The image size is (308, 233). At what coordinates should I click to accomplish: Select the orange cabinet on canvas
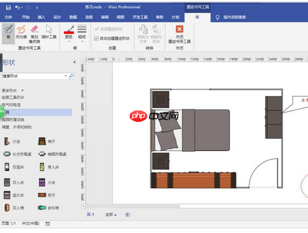[x=194, y=180]
